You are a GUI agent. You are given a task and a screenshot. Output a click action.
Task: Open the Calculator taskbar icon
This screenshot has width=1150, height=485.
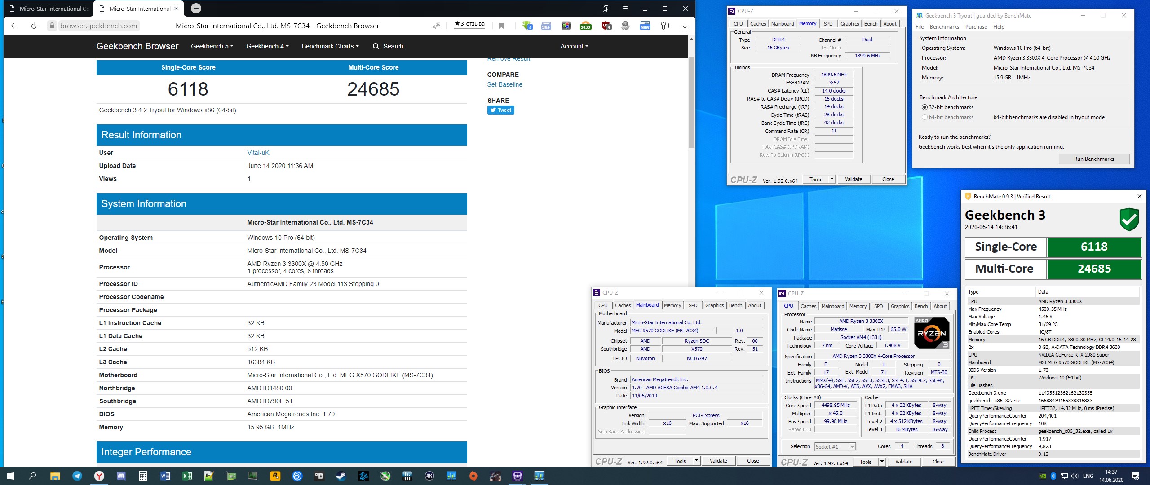click(143, 476)
